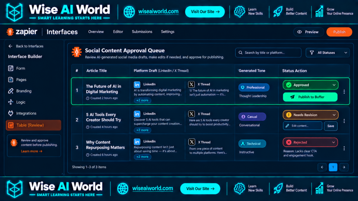Open row 1 three-dot options menu

pos(344,92)
